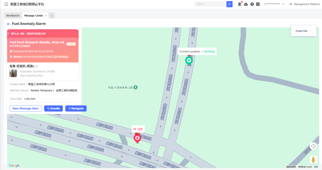Click the blue search magnifier button
Viewport: 322px width, 170px height.
(229, 4)
